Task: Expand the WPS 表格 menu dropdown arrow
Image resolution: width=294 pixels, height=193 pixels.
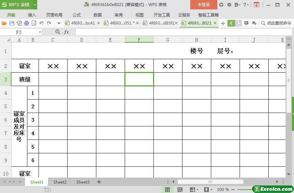Action: coord(35,5)
